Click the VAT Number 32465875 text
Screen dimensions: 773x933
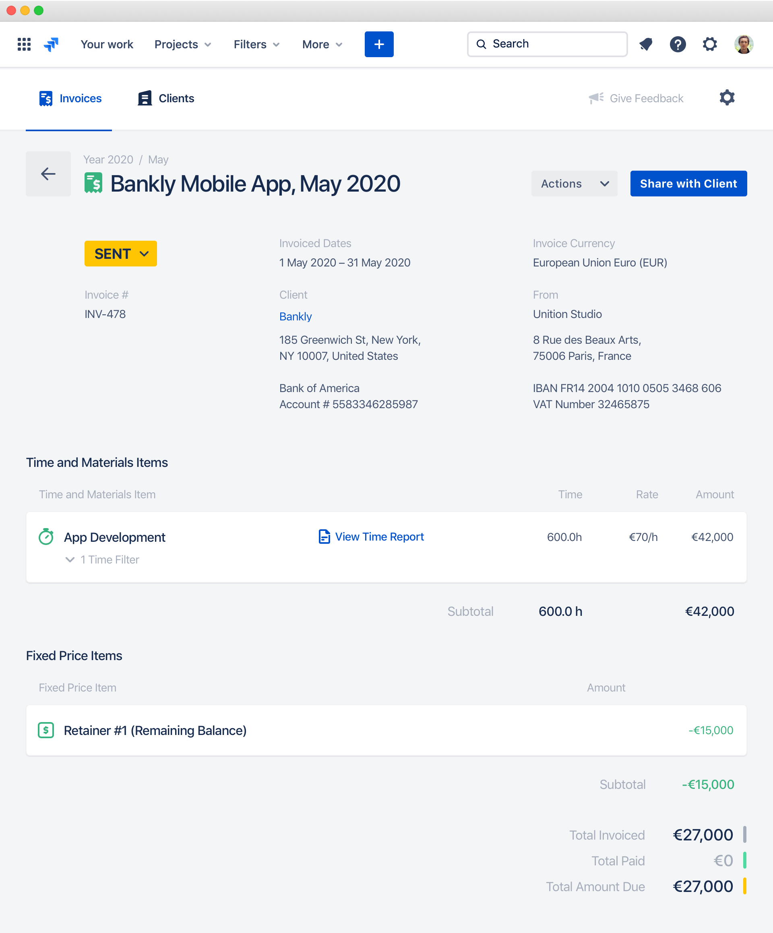[591, 404]
